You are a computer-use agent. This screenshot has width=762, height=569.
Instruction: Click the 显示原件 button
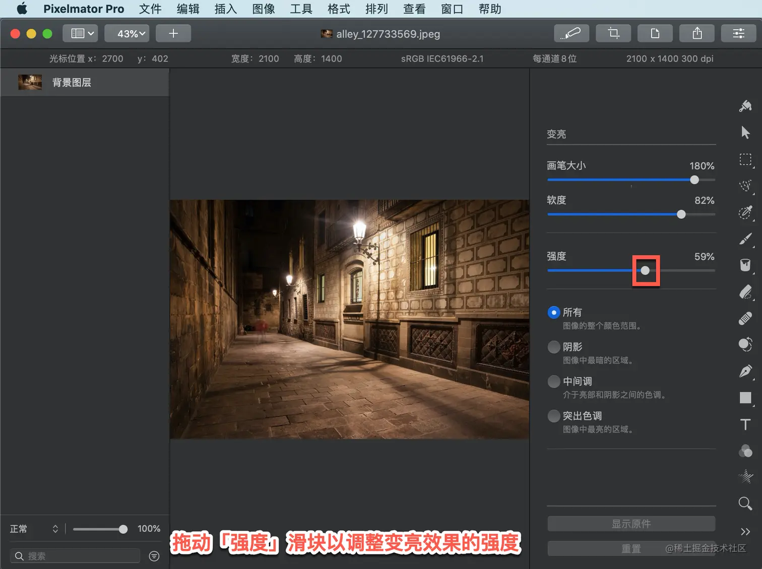[631, 524]
